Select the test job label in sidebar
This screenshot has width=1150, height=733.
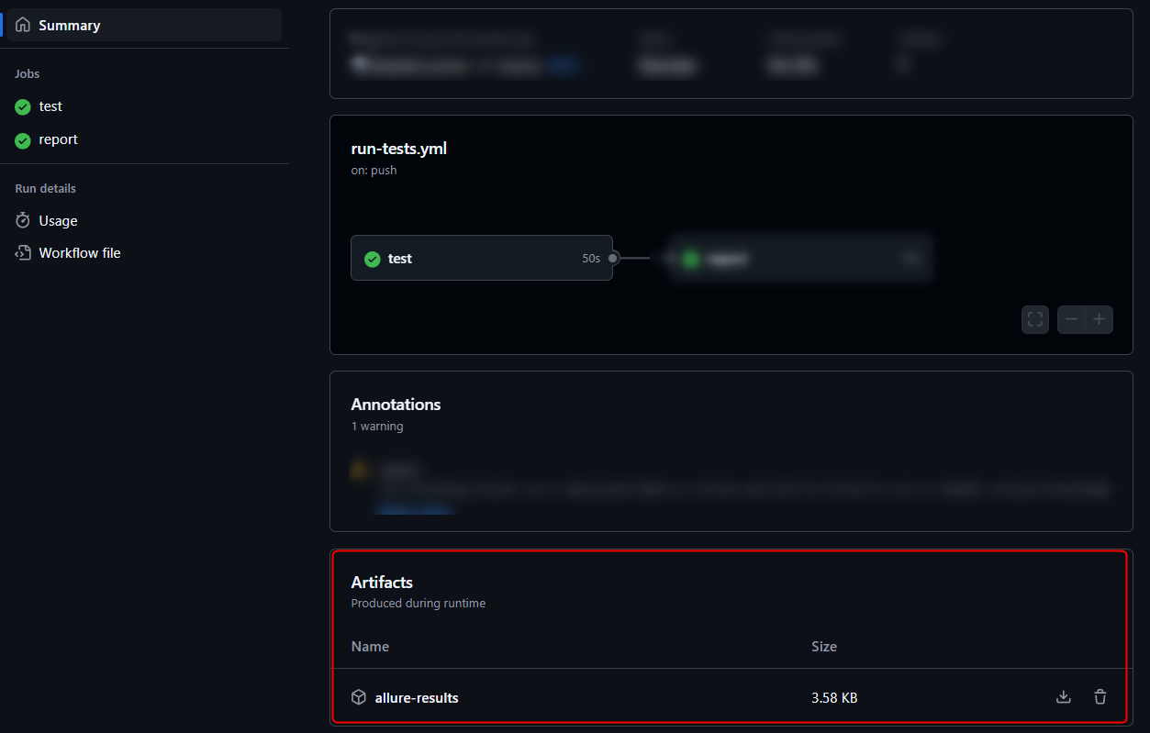point(50,107)
